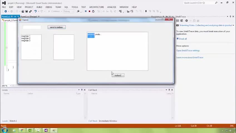236x133 pixels.
Task: Click the IntelliTrace events view icon
Action: [x=178, y=21]
